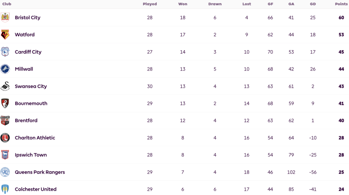Click the Swansea City swan crest
This screenshot has width=349, height=195.
5,86
